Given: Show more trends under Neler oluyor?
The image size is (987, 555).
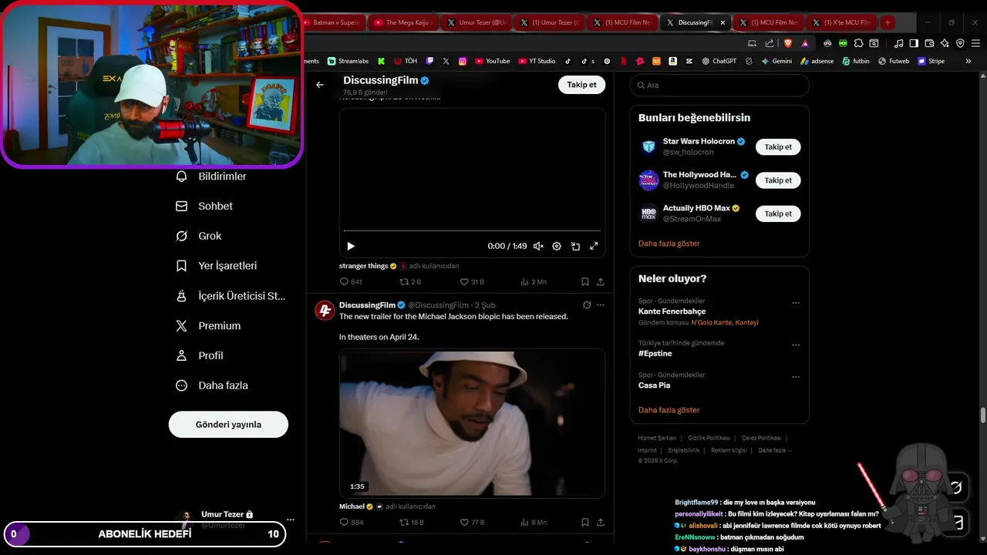Looking at the screenshot, I should pyautogui.click(x=669, y=410).
